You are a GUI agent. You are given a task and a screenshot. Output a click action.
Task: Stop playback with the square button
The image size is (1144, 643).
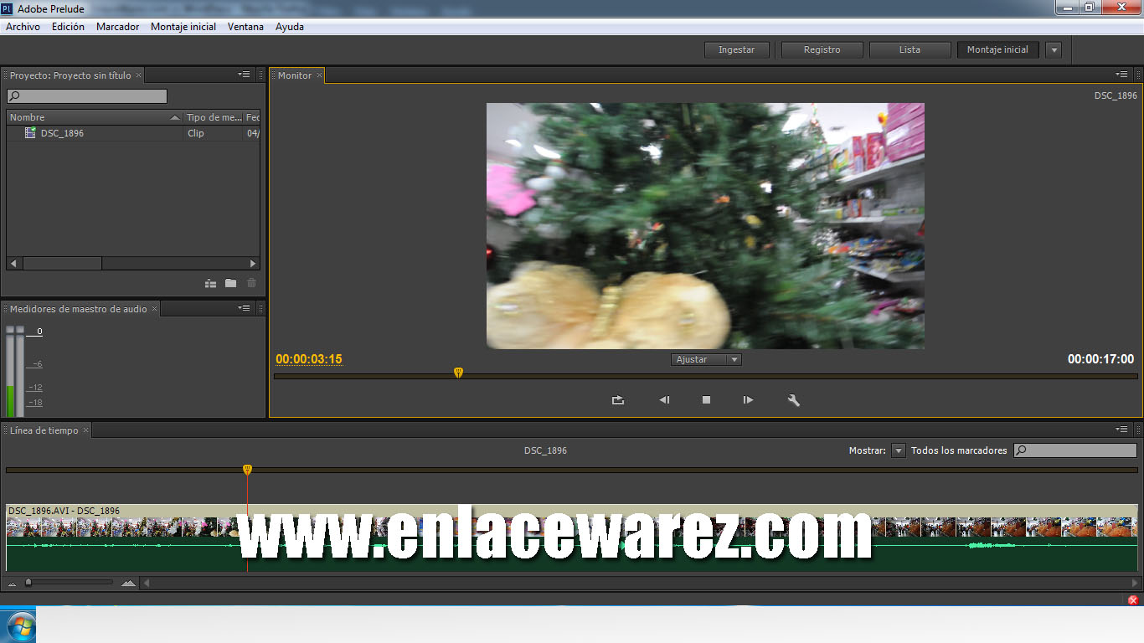point(706,400)
